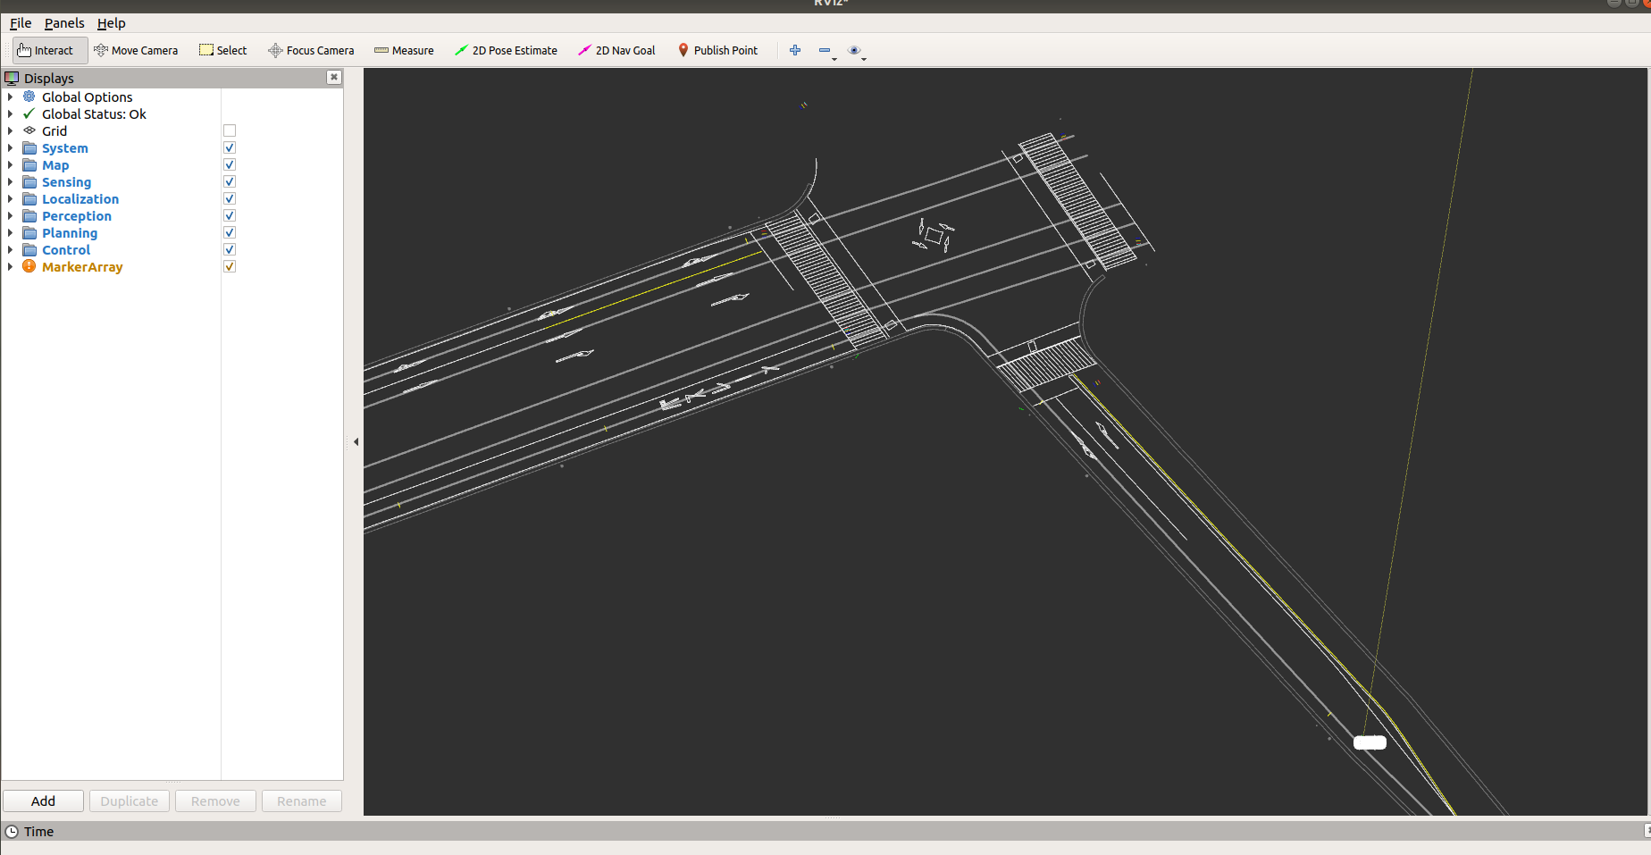Set a 2D Pose Estimate

click(506, 50)
